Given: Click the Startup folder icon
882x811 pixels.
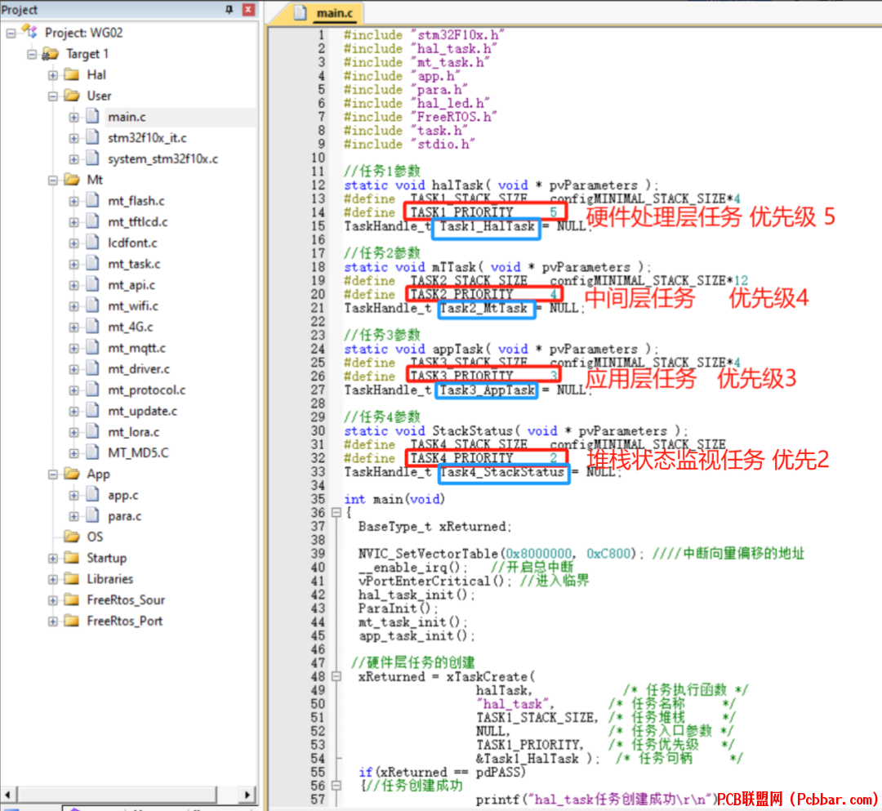Looking at the screenshot, I should coord(71,557).
